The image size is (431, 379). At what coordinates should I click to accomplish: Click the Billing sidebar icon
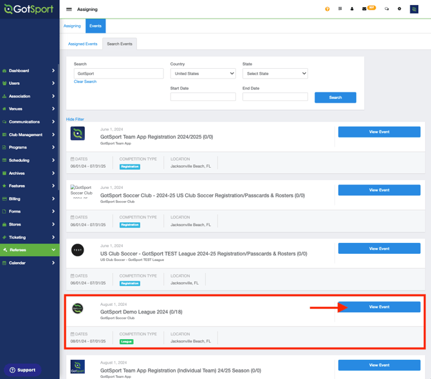pyautogui.click(x=5, y=198)
